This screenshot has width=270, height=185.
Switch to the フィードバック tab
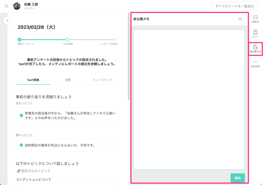click(102, 80)
